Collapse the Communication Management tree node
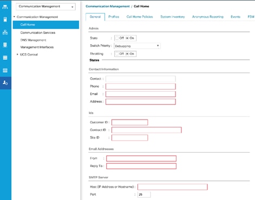 click(x=14, y=17)
